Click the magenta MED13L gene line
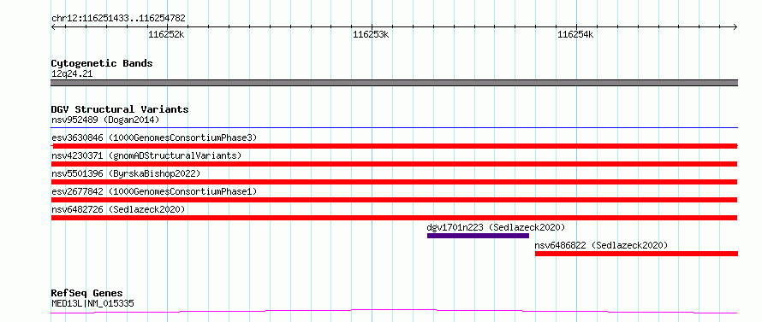This screenshot has width=762, height=322. [394, 312]
